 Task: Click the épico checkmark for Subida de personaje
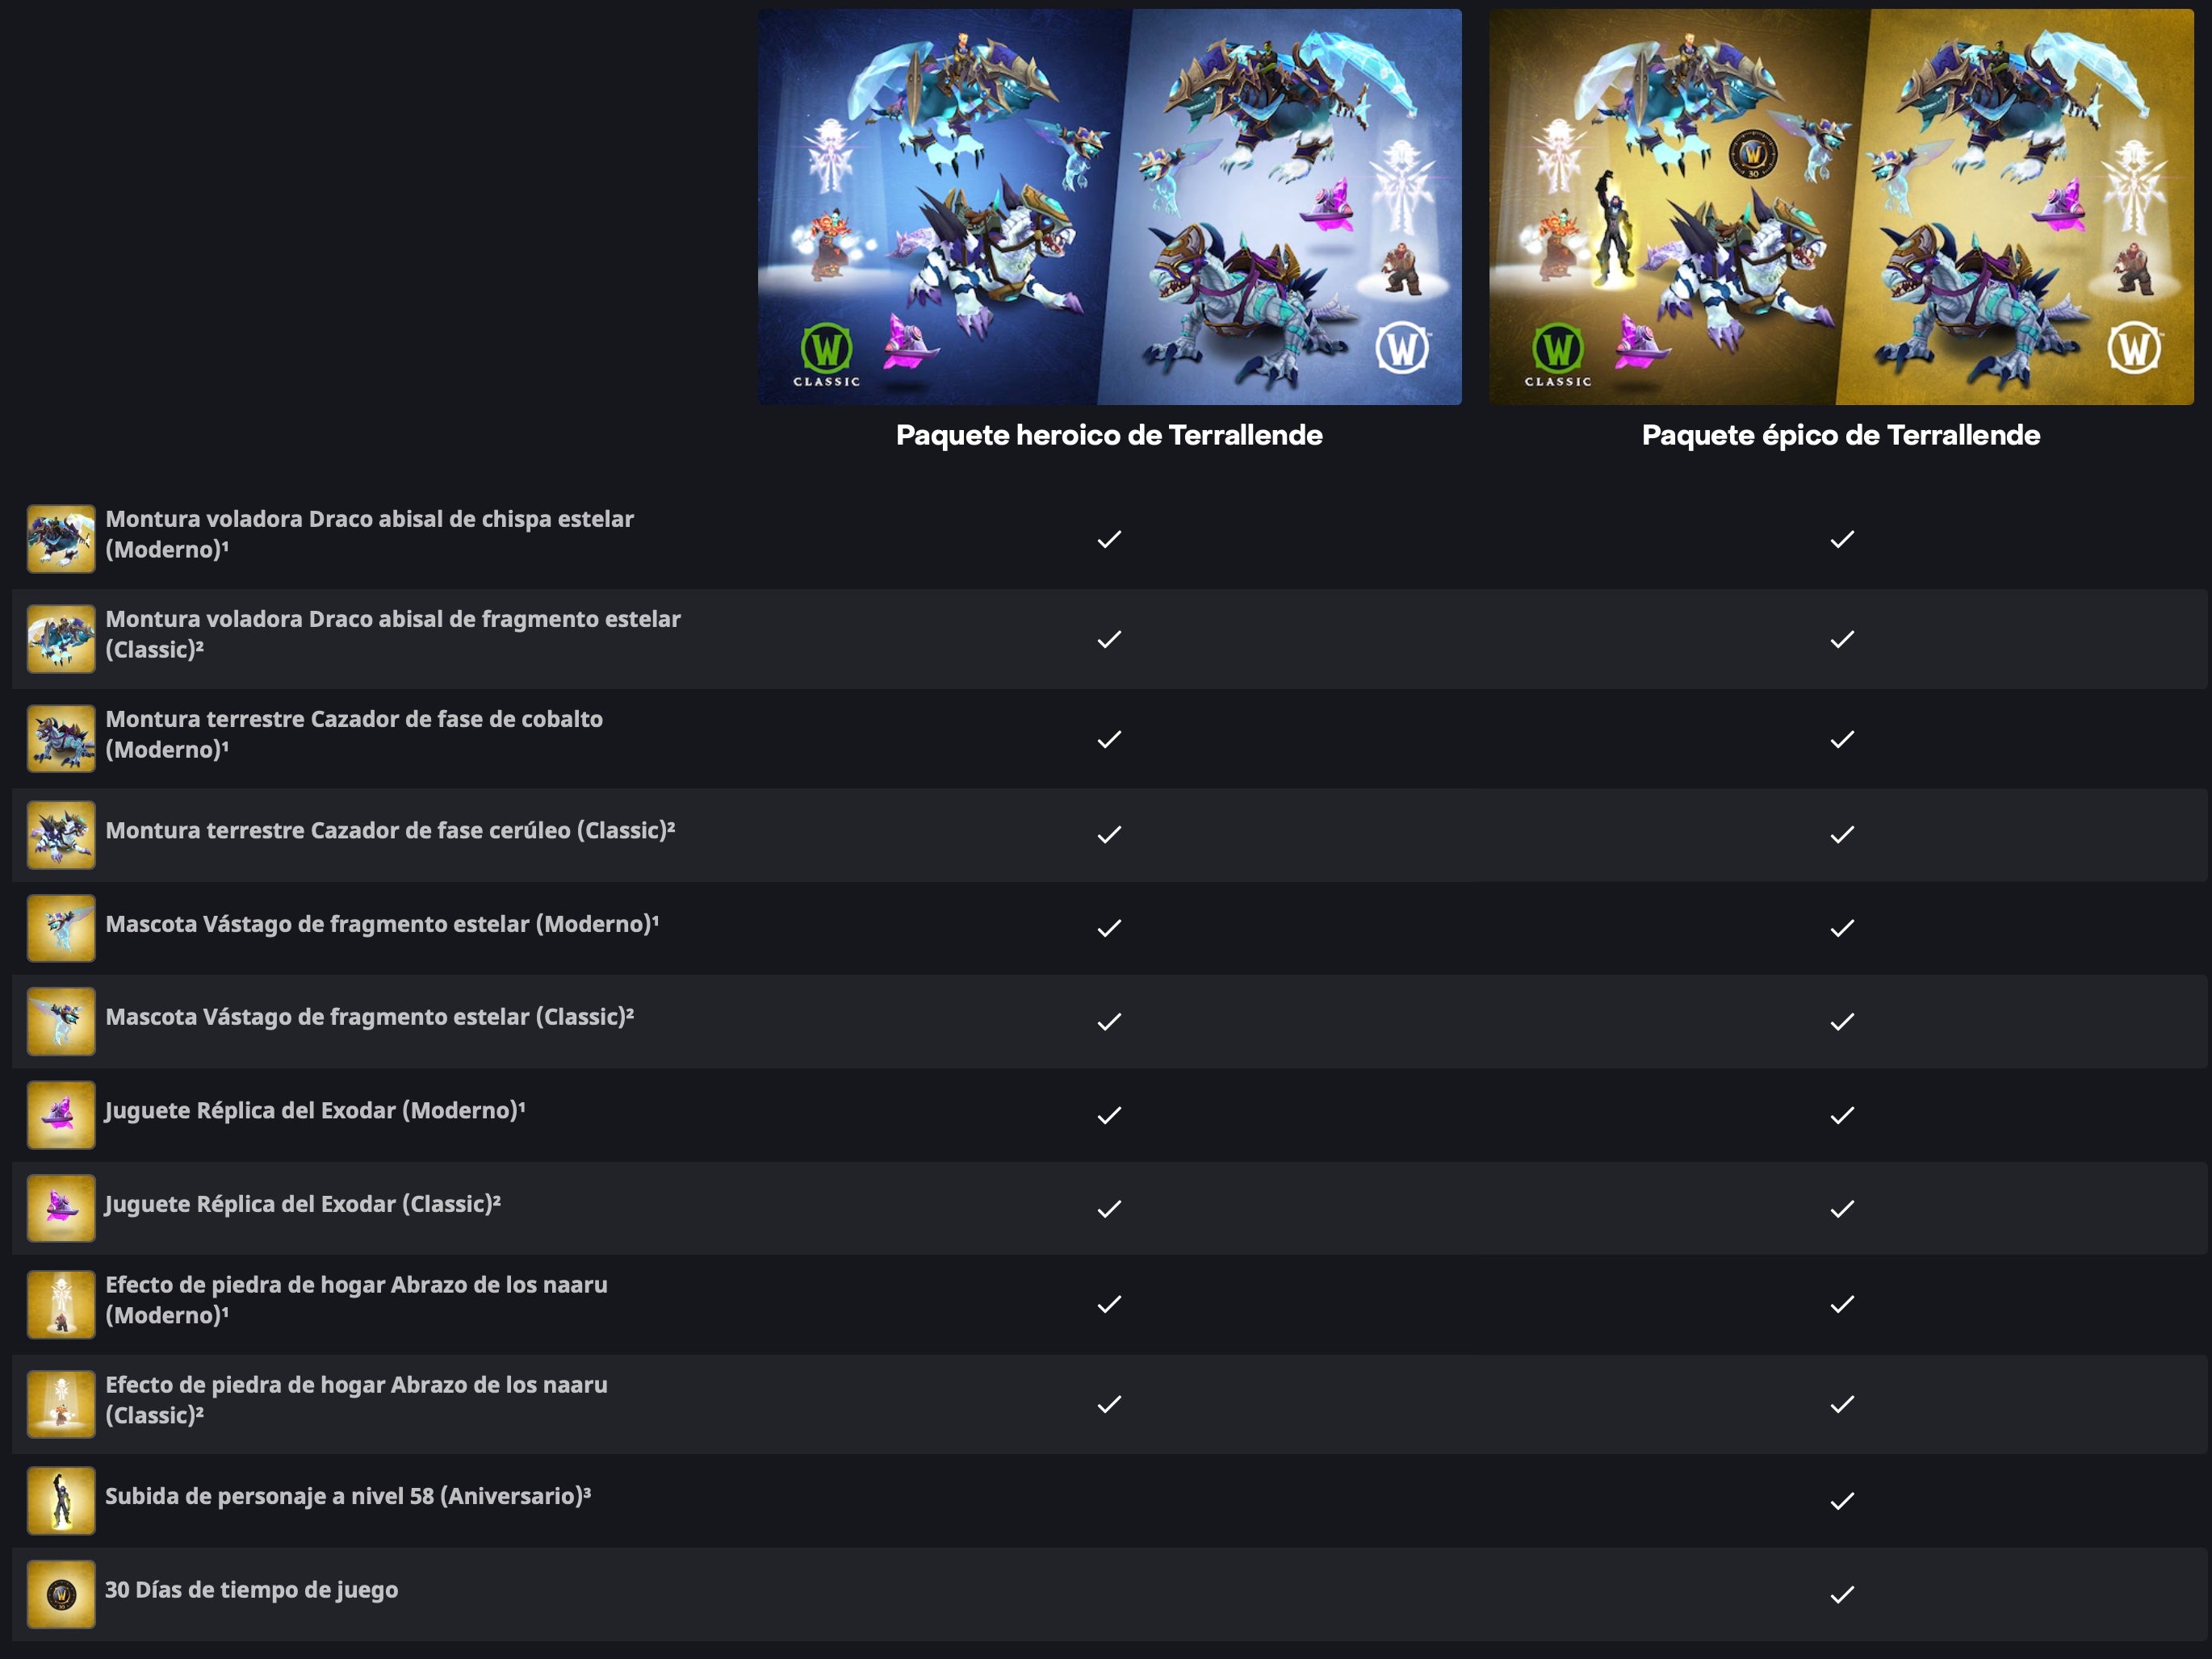click(x=1842, y=1500)
